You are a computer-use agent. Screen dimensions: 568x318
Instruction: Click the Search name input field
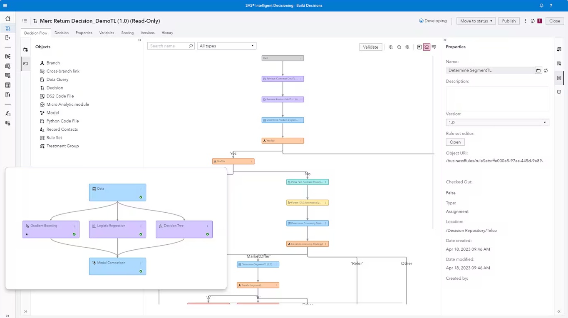169,46
